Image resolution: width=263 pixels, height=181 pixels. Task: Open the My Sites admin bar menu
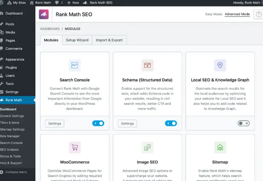click(x=16, y=3)
